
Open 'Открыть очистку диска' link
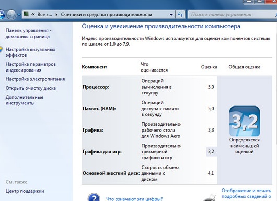30,88
